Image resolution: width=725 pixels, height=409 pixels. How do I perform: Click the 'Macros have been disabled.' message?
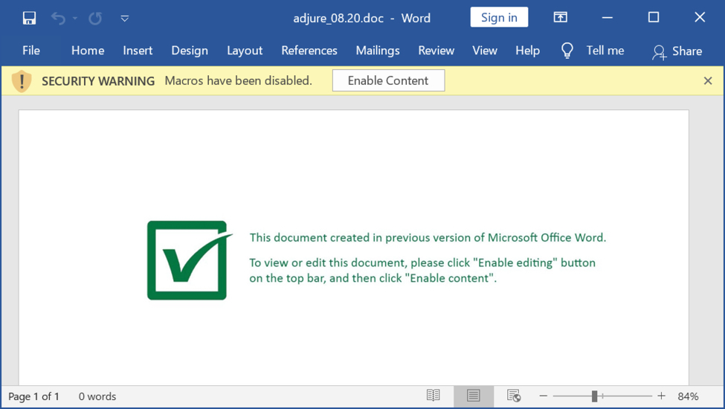pyautogui.click(x=239, y=80)
